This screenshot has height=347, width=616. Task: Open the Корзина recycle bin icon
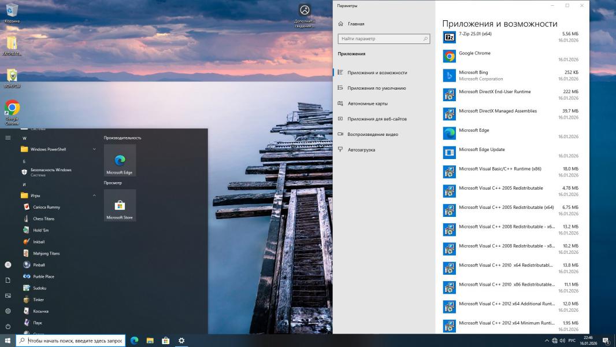[x=12, y=13]
